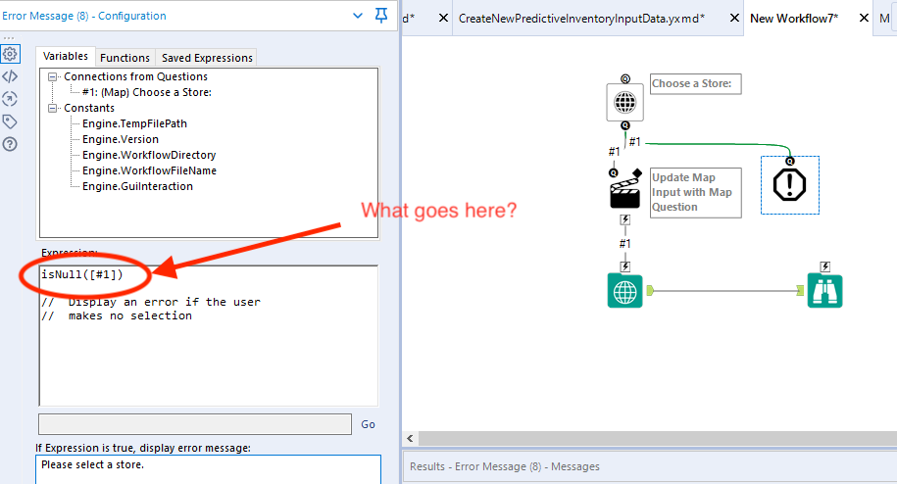Select Engine.WorkflowDirectory constant

[x=149, y=155]
